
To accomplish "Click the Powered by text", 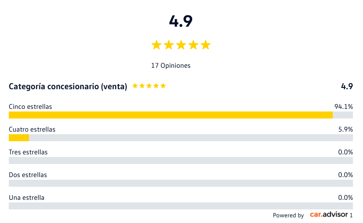I will [x=288, y=216].
